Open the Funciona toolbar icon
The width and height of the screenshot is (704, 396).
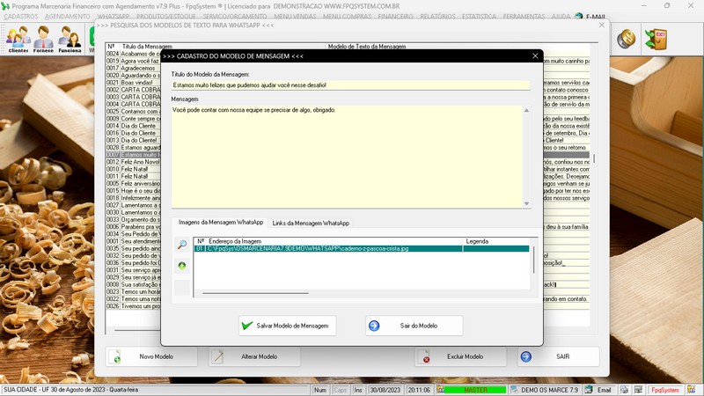pos(70,39)
